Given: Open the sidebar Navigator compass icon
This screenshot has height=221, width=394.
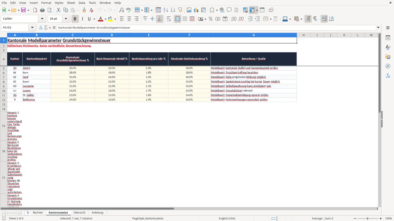Looking at the screenshot, I should click(388, 66).
